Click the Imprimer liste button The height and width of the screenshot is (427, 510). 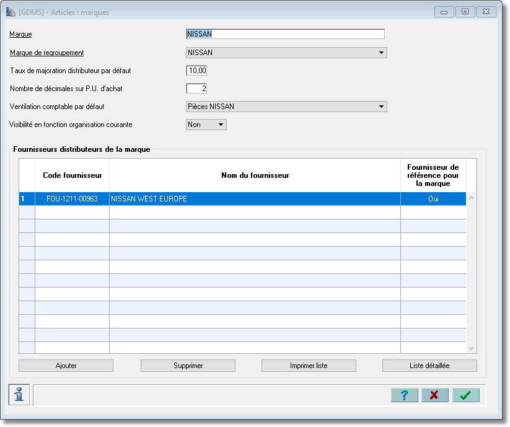[309, 366]
